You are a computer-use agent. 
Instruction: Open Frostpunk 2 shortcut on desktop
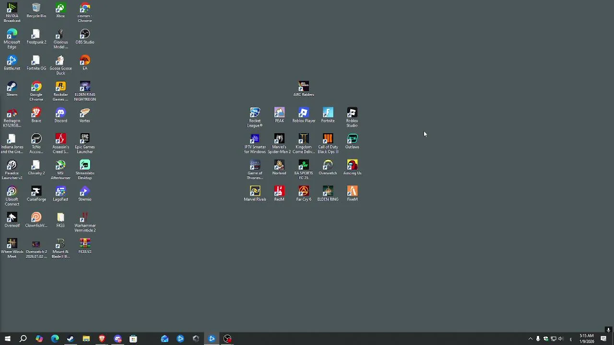(x=36, y=37)
